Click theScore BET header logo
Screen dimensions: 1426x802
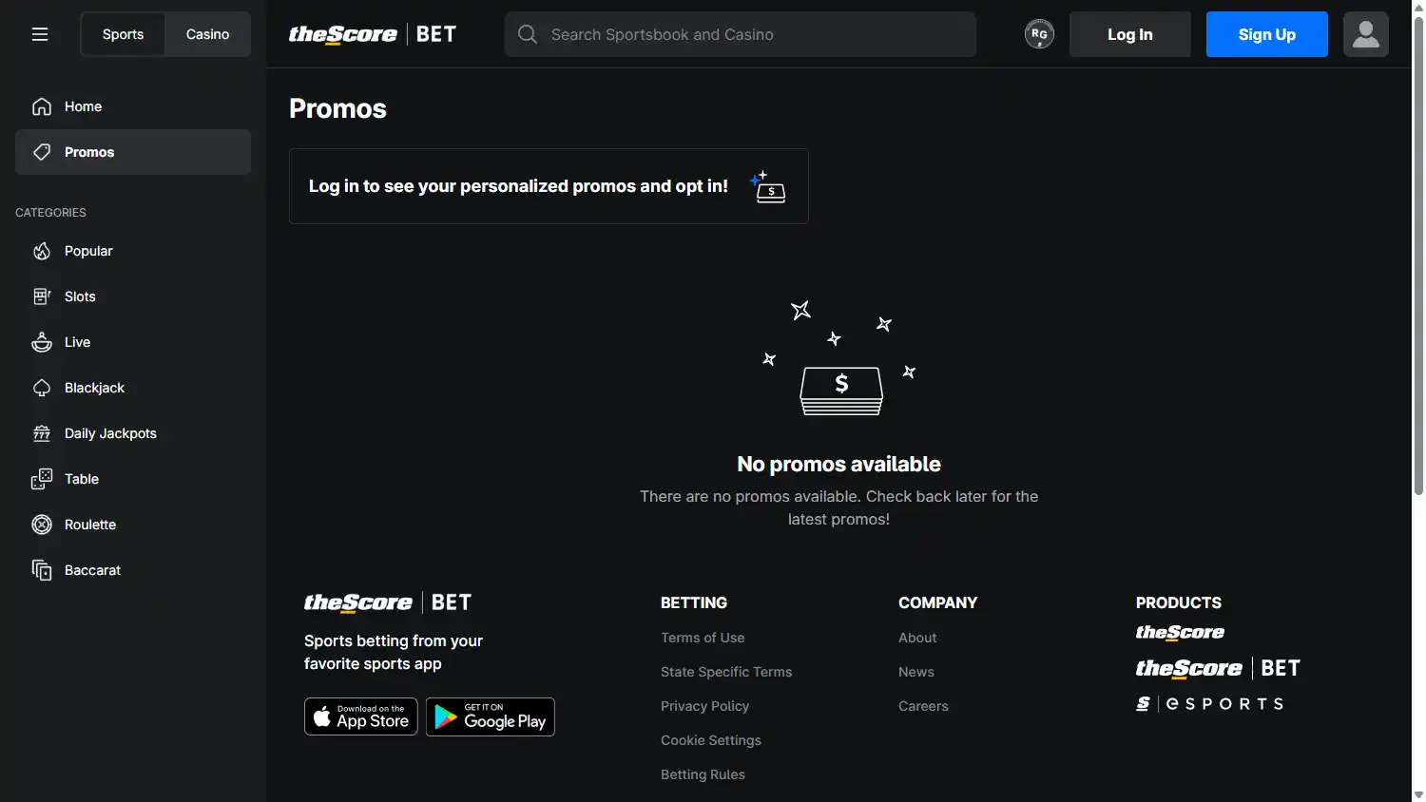point(373,34)
